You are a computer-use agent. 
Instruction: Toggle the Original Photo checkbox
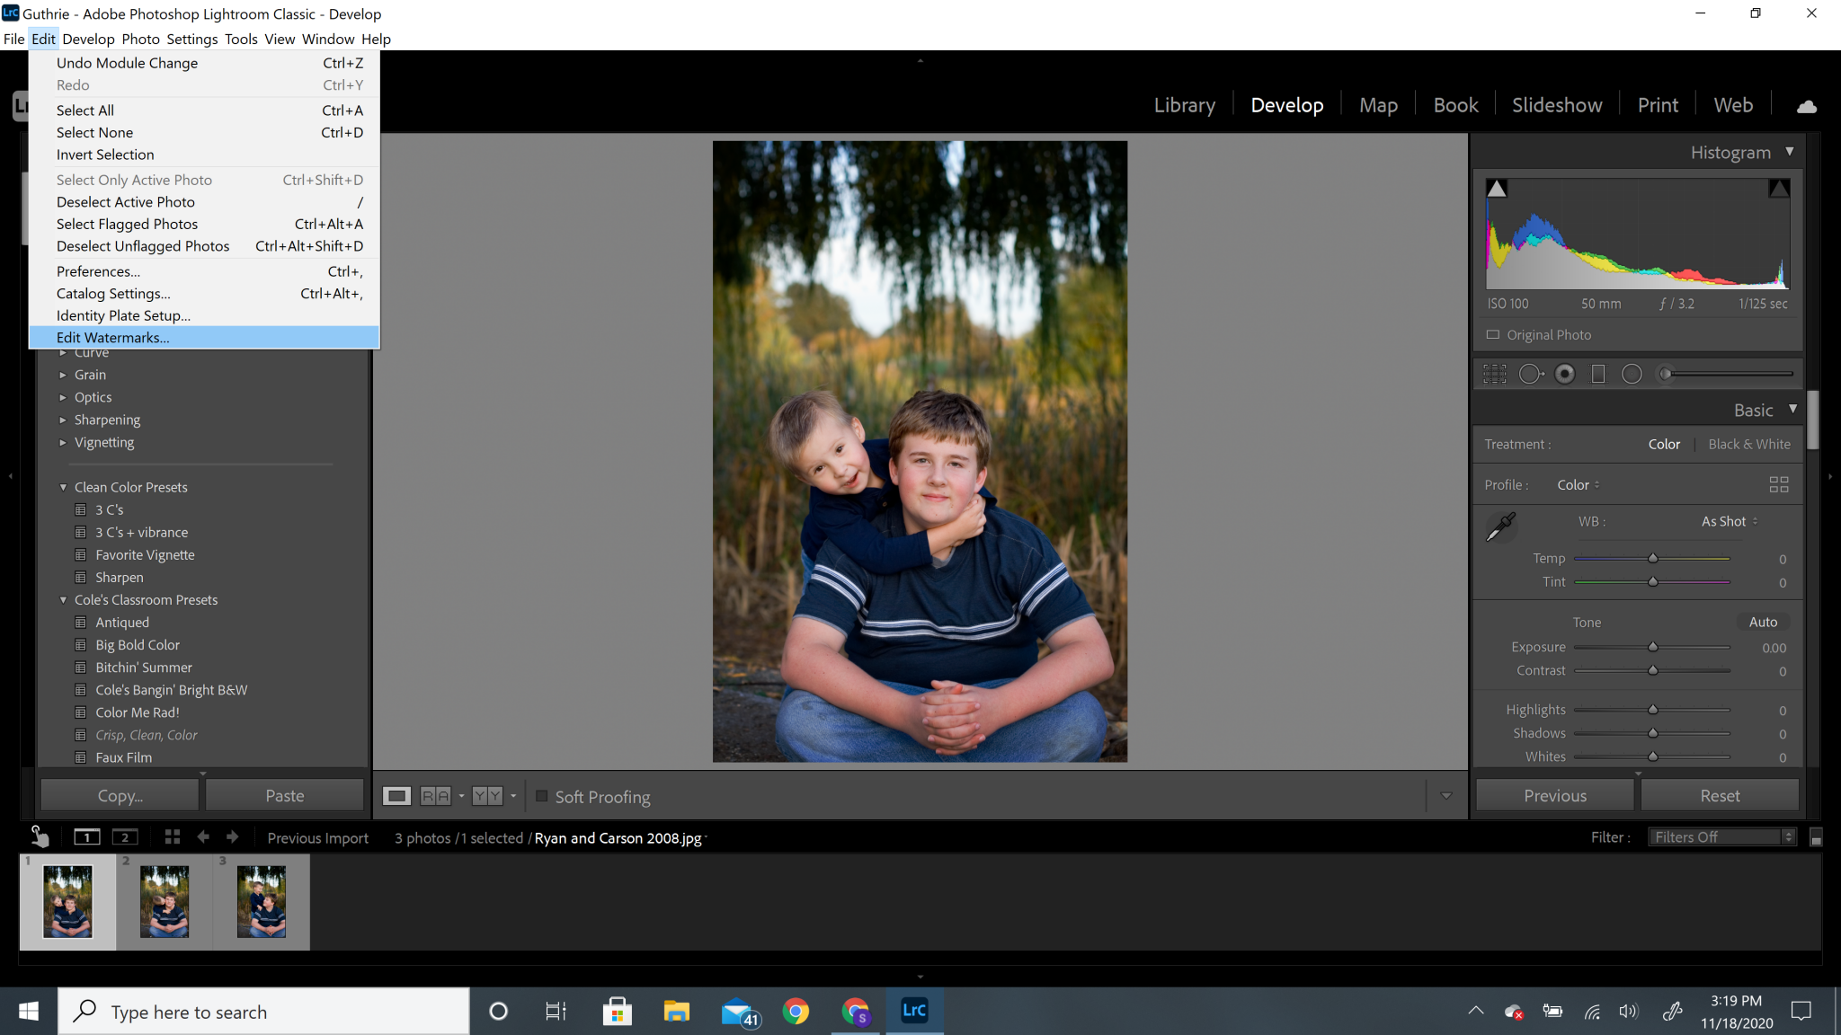click(x=1492, y=335)
